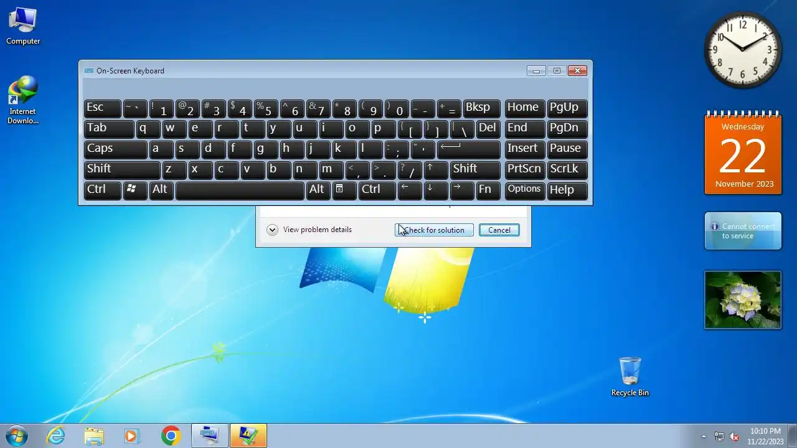This screenshot has height=448, width=797.
Task: Click the clock gadget on desktop
Action: point(742,50)
